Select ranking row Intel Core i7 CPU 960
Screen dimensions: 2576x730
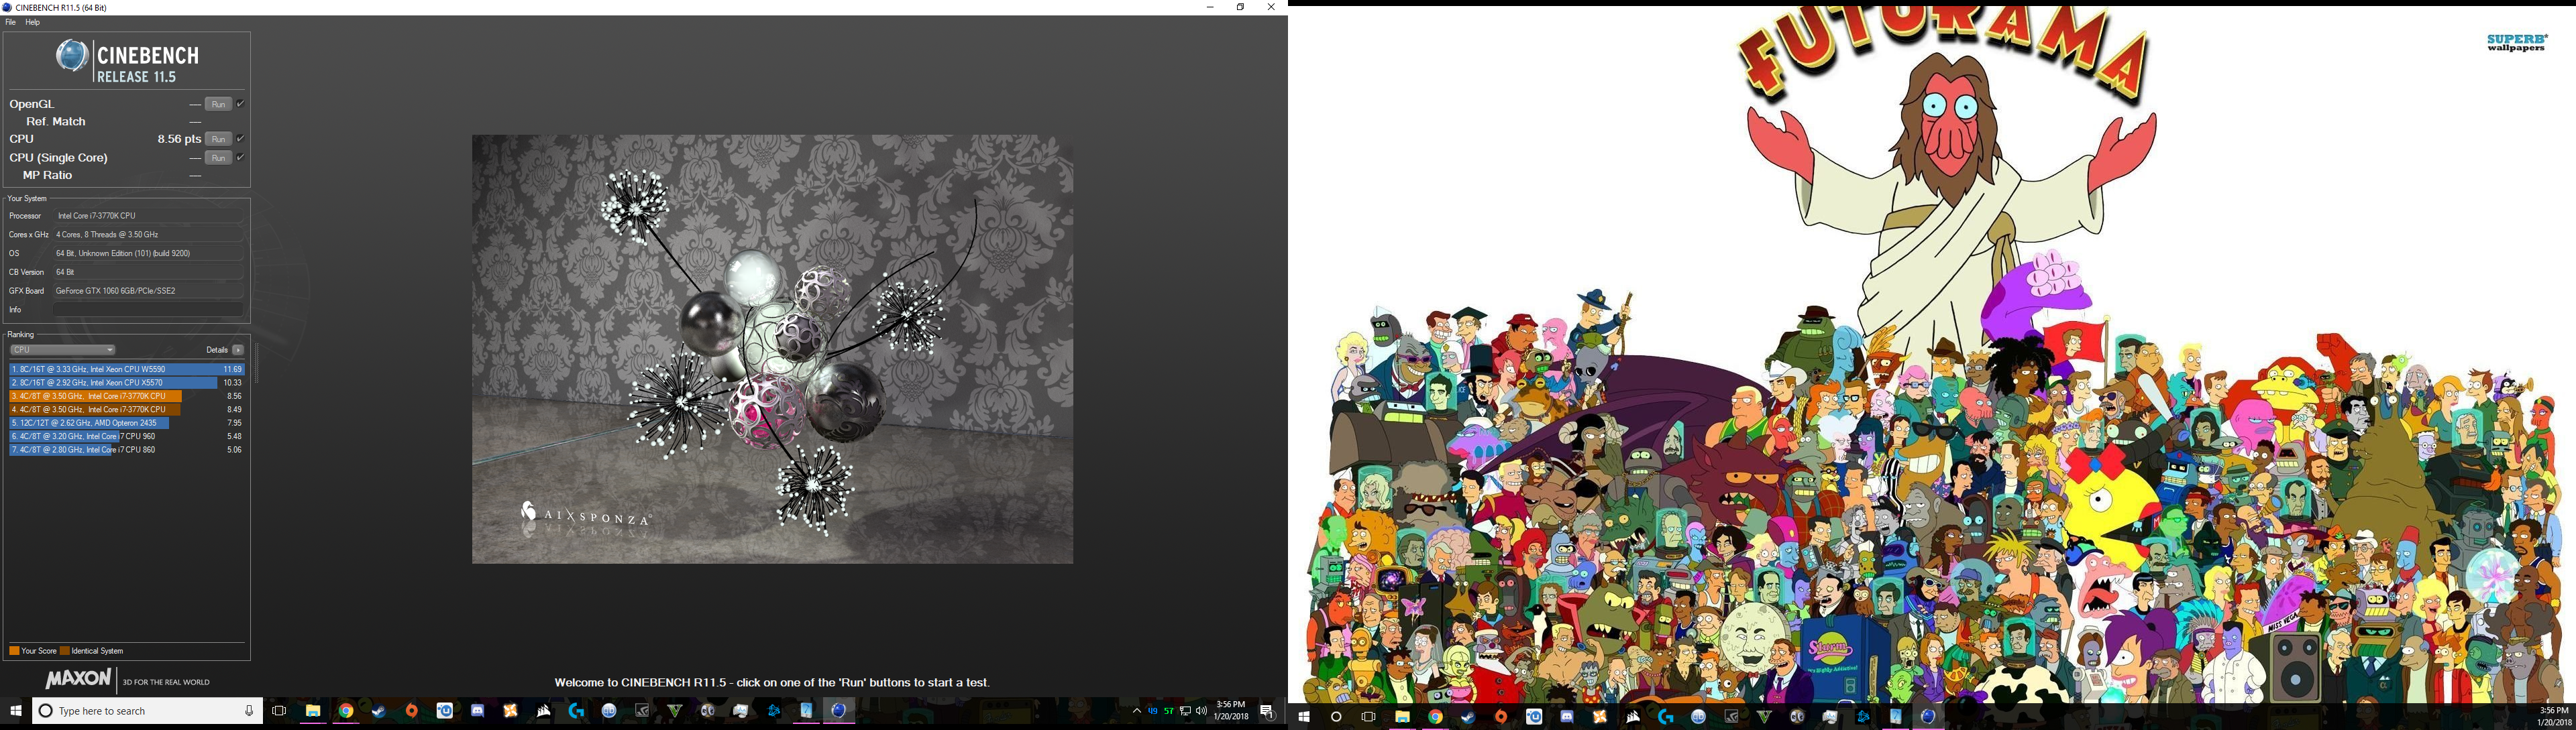tap(127, 436)
